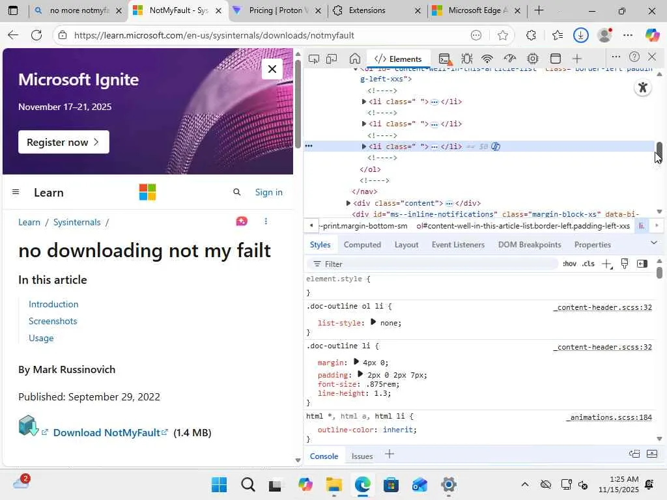Image resolution: width=667 pixels, height=500 pixels.
Task: Open the Sysinternals breadcrumb link
Action: 77,222
